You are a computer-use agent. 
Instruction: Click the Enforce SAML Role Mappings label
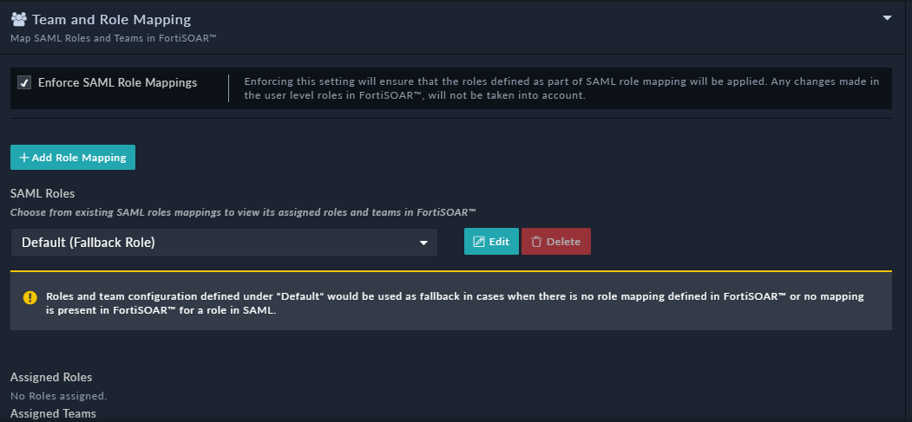point(117,83)
